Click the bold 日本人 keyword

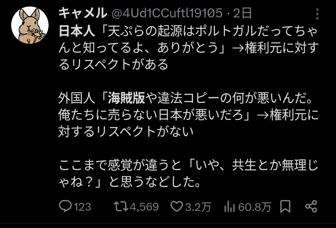pyautogui.click(x=77, y=31)
